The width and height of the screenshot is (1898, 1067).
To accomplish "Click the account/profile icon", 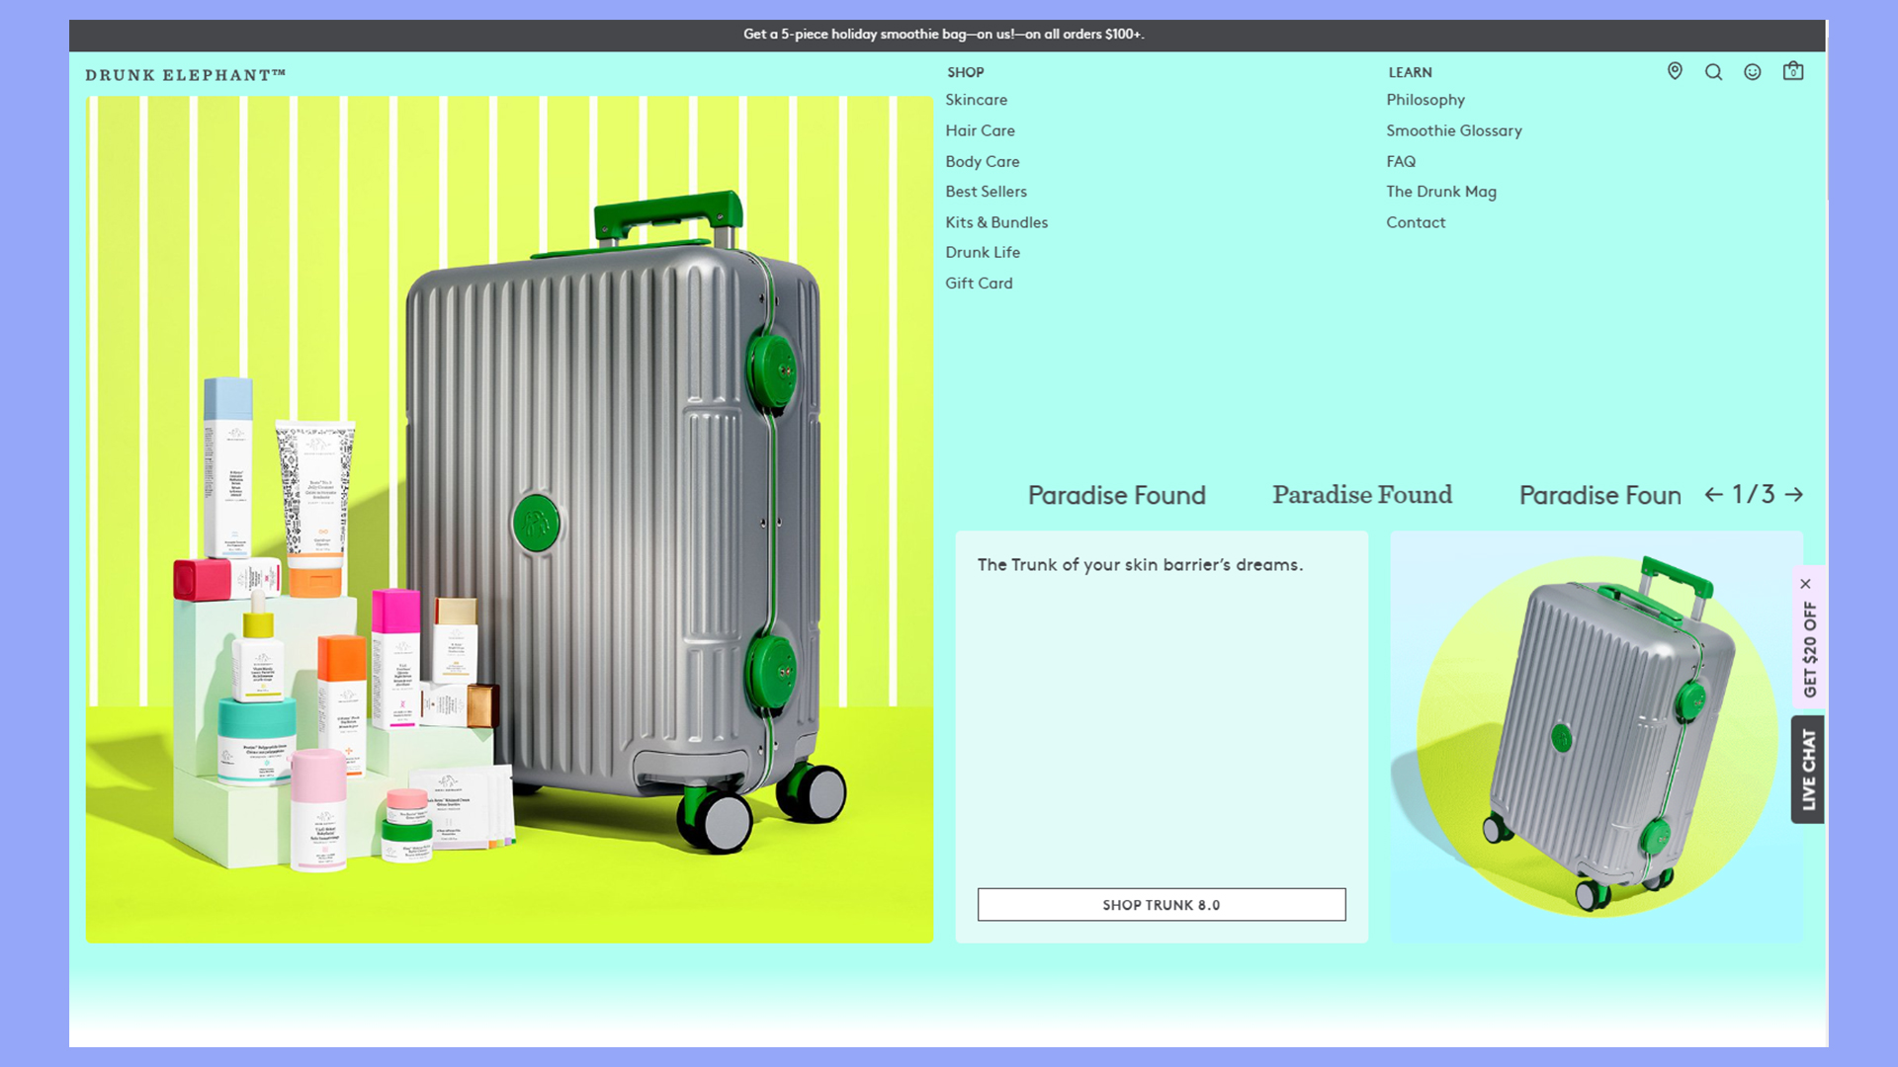I will point(1754,72).
